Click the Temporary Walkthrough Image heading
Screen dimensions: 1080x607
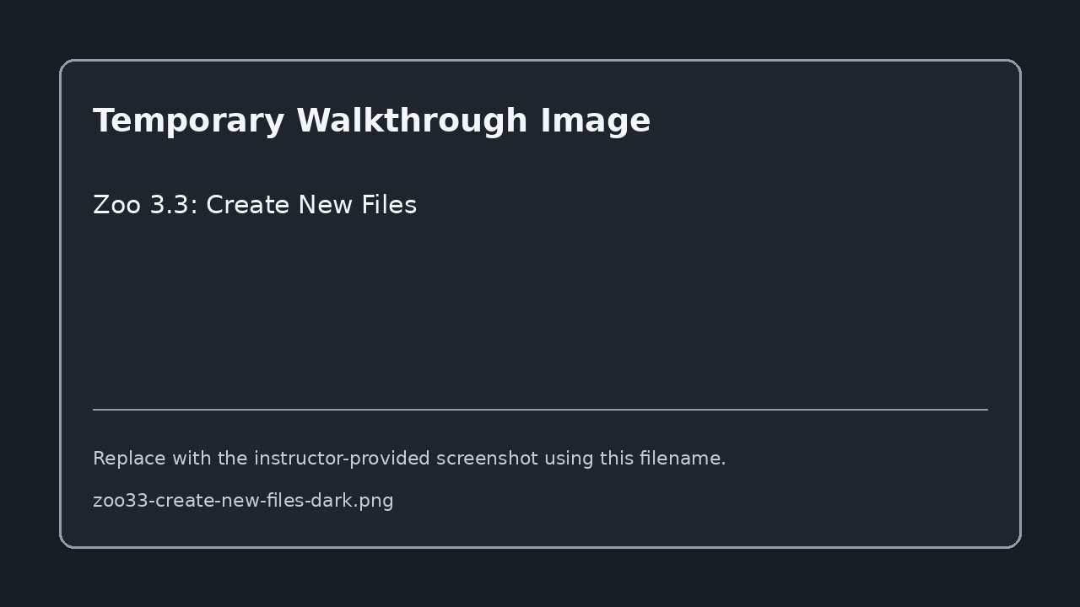(x=371, y=121)
